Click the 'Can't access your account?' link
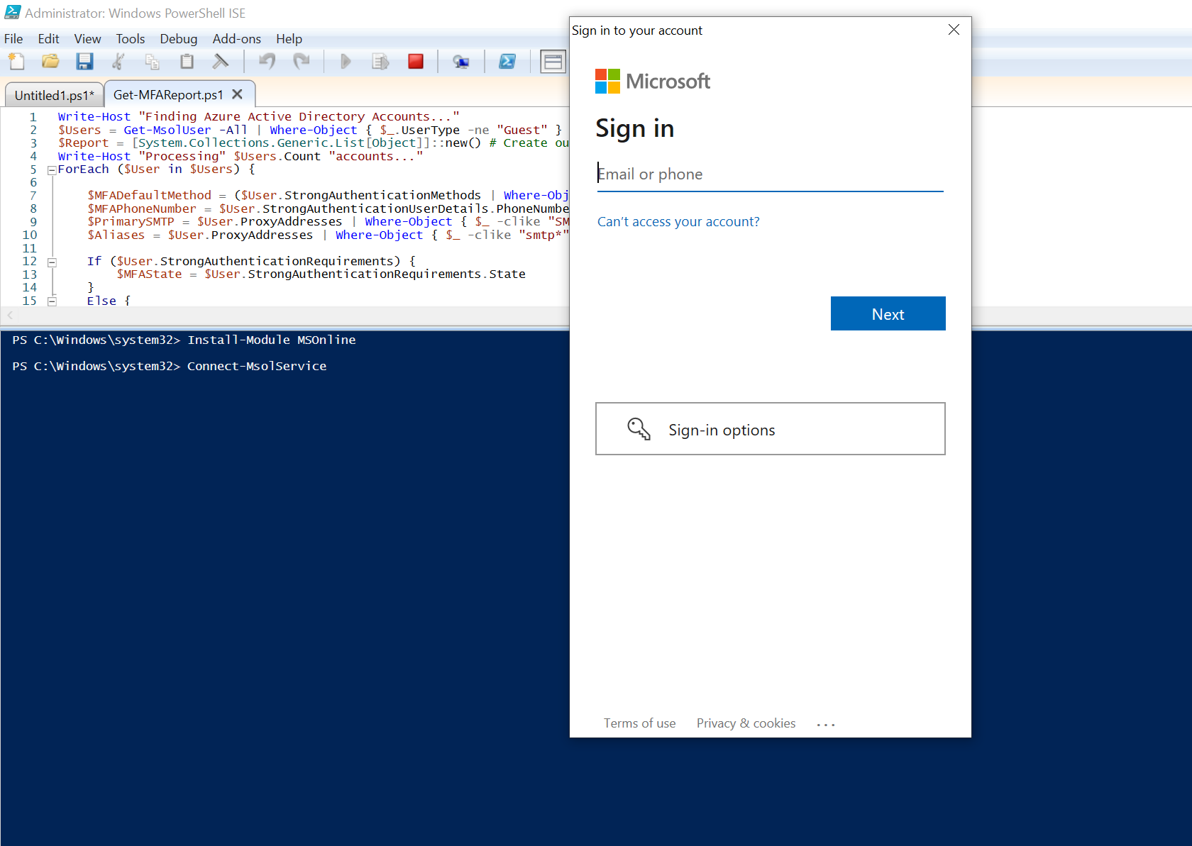Image resolution: width=1192 pixels, height=846 pixels. point(678,222)
